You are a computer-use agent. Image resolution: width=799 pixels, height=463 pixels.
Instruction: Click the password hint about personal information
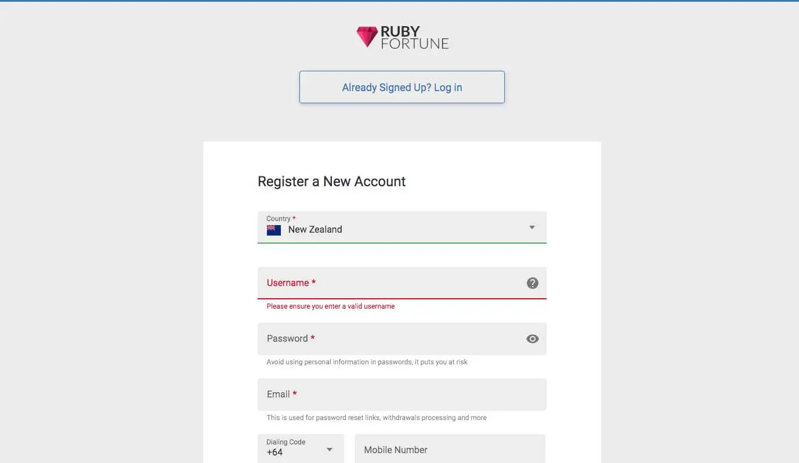(367, 362)
